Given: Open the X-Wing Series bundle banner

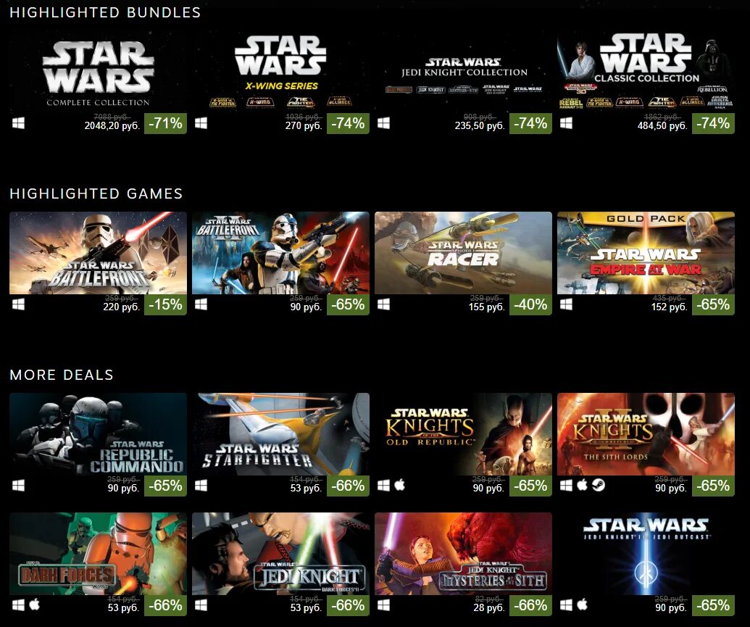Looking at the screenshot, I should click(x=280, y=72).
